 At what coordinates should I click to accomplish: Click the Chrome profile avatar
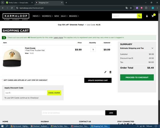tap(153, 8)
